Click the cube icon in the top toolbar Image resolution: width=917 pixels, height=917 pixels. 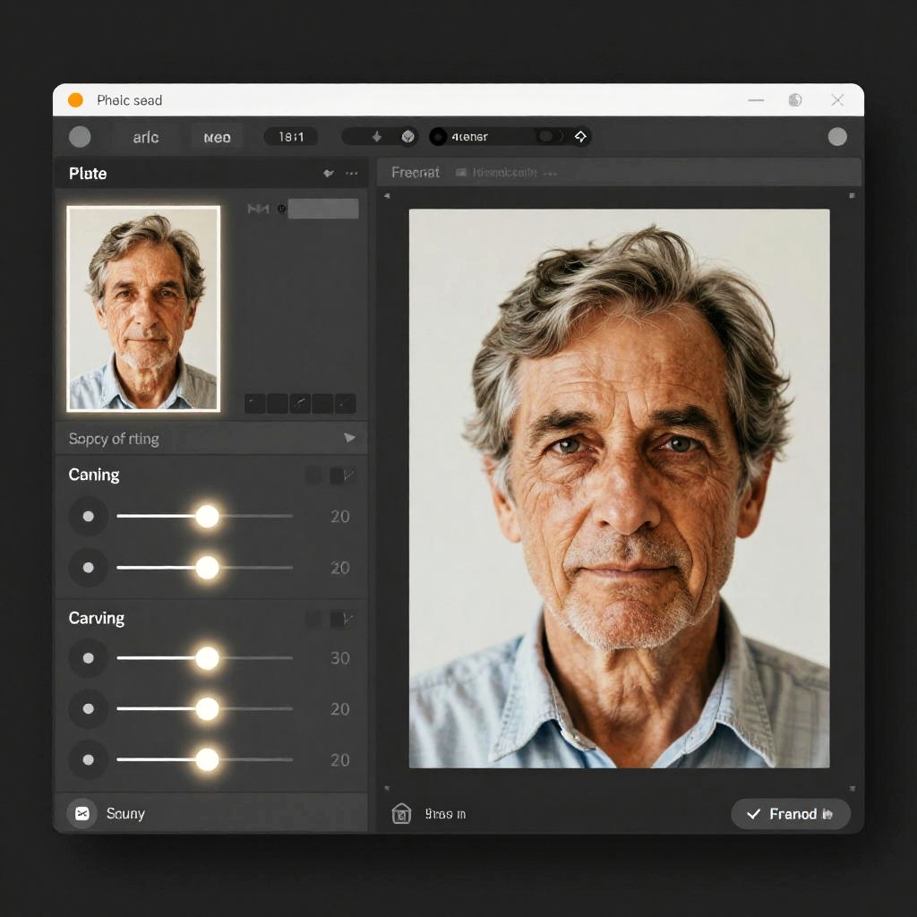point(407,137)
